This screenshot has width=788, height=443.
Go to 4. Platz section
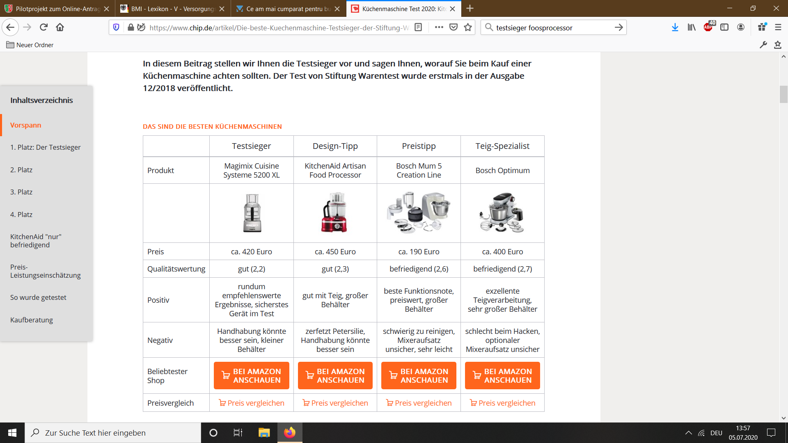point(21,215)
